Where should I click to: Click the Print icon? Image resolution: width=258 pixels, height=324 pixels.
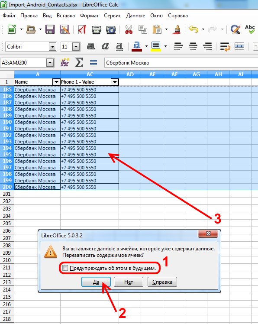click(96, 30)
